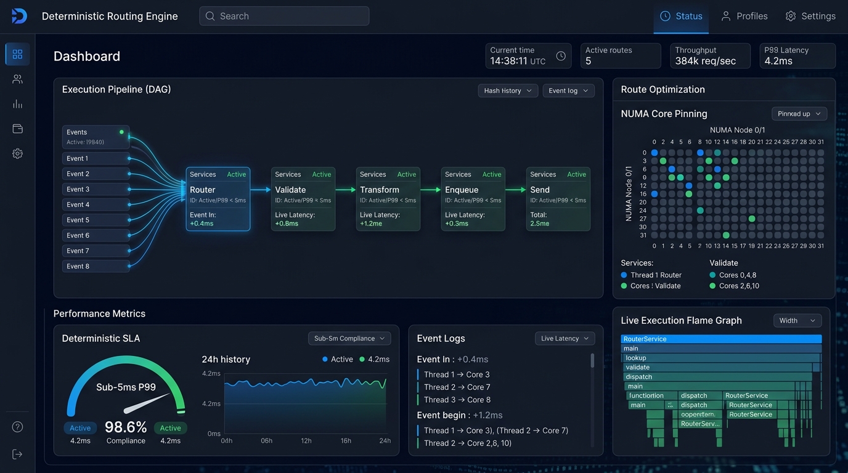Open the wallet icon in sidebar
Screen dimensions: 848x473
pos(17,129)
